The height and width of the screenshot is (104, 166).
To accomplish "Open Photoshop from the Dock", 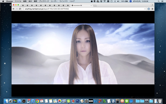I will point(77,101).
